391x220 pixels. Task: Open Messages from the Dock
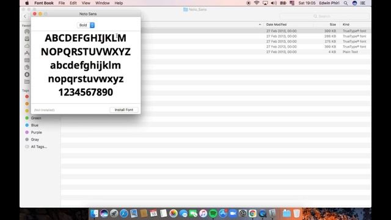[183, 213]
